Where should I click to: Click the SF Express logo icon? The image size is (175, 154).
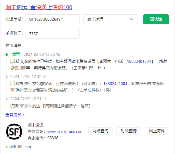(14, 131)
